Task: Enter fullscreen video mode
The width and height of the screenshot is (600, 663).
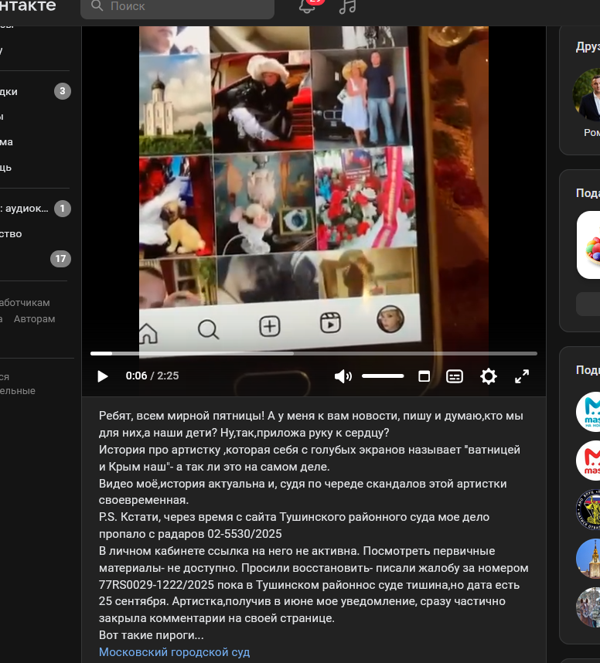Action: [x=522, y=376]
